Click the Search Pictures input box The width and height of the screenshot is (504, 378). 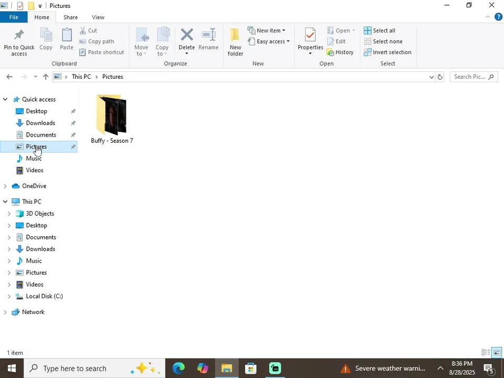coord(474,77)
